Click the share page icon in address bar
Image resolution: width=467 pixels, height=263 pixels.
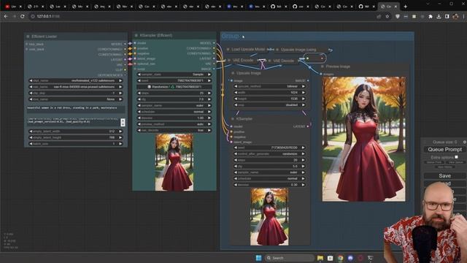pos(379,16)
